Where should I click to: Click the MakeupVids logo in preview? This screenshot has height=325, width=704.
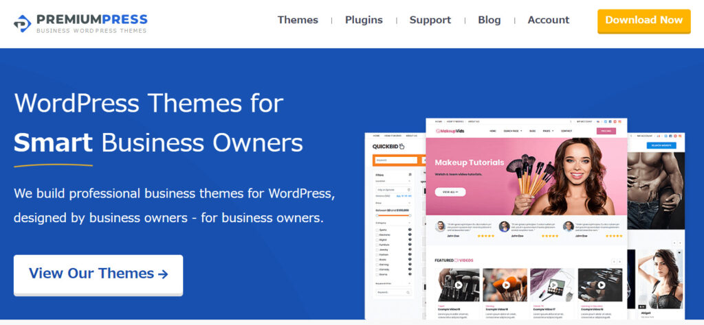click(450, 131)
